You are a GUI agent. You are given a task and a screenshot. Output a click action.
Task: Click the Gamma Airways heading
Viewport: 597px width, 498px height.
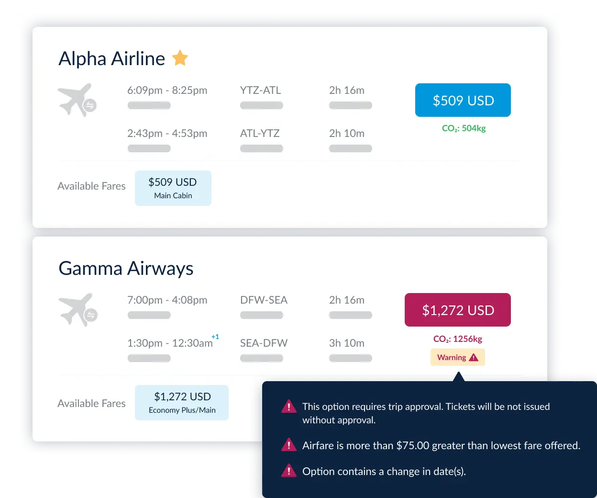(x=126, y=268)
